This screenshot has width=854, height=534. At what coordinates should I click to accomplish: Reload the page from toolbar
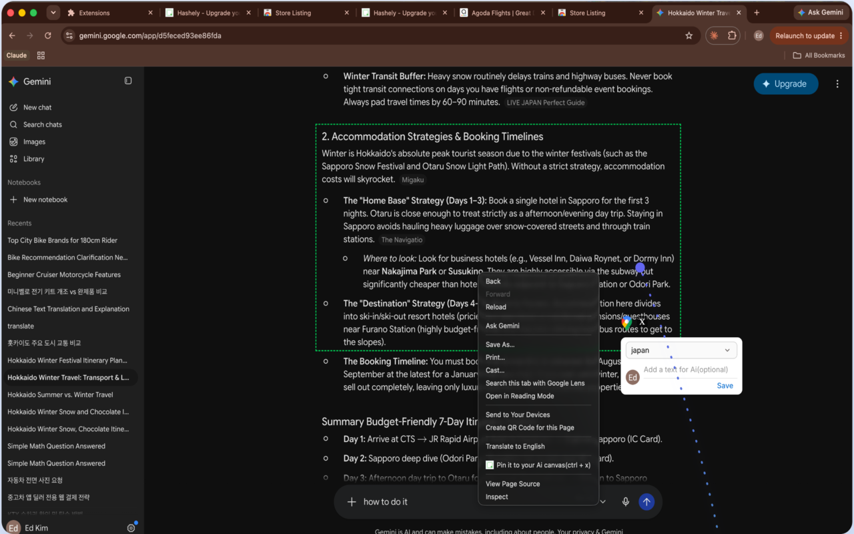click(x=48, y=35)
